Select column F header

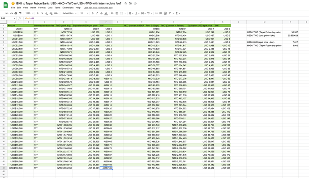point(106,22)
